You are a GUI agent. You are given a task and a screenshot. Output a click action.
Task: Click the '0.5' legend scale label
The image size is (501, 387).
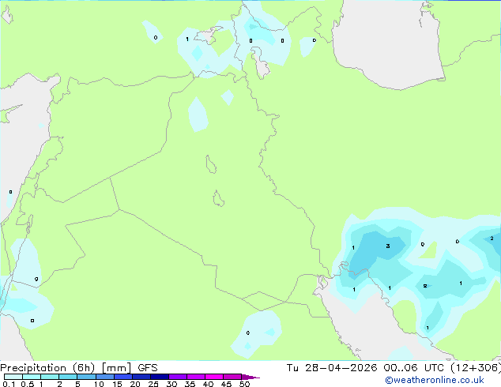click(x=27, y=384)
